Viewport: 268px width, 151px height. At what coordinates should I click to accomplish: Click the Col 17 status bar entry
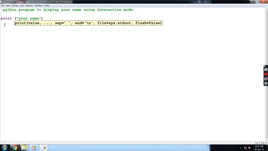(x=264, y=143)
